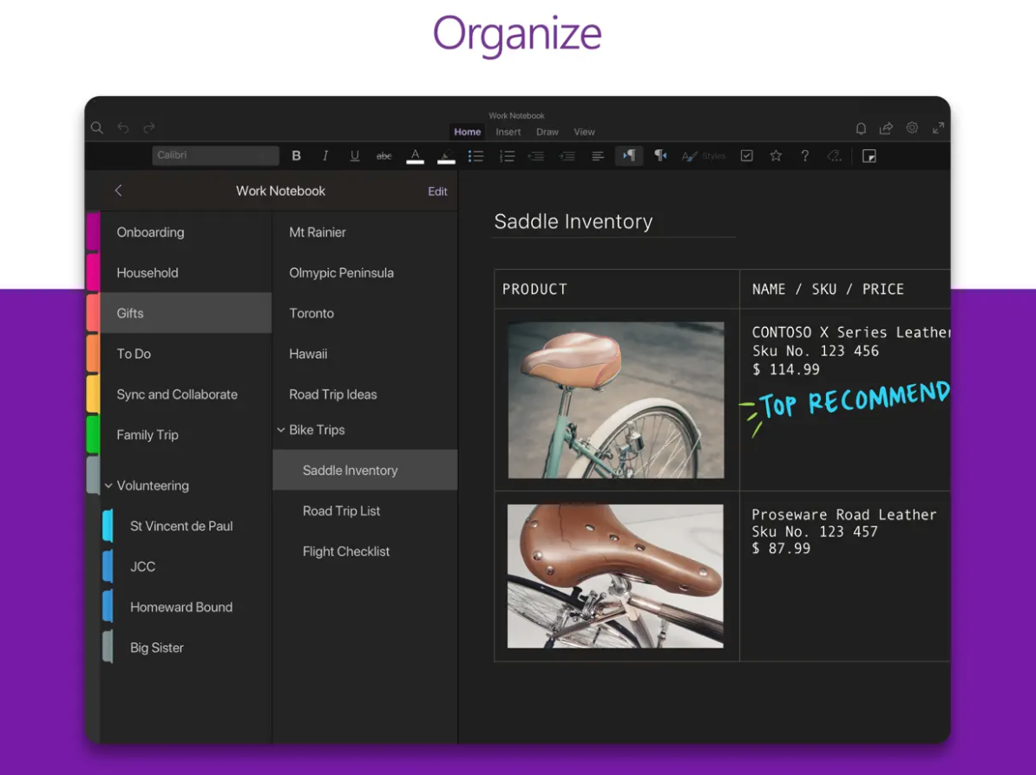
Task: Collapse the Bike Trips page group
Action: pyautogui.click(x=281, y=430)
